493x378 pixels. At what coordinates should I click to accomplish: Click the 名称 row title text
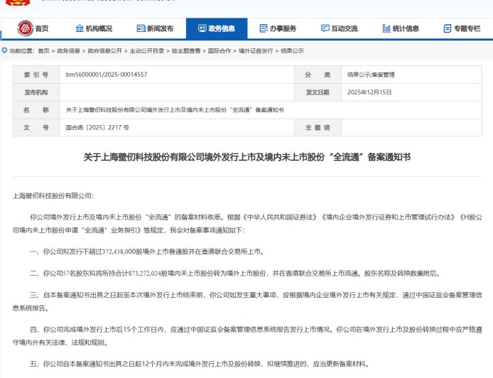(x=175, y=109)
